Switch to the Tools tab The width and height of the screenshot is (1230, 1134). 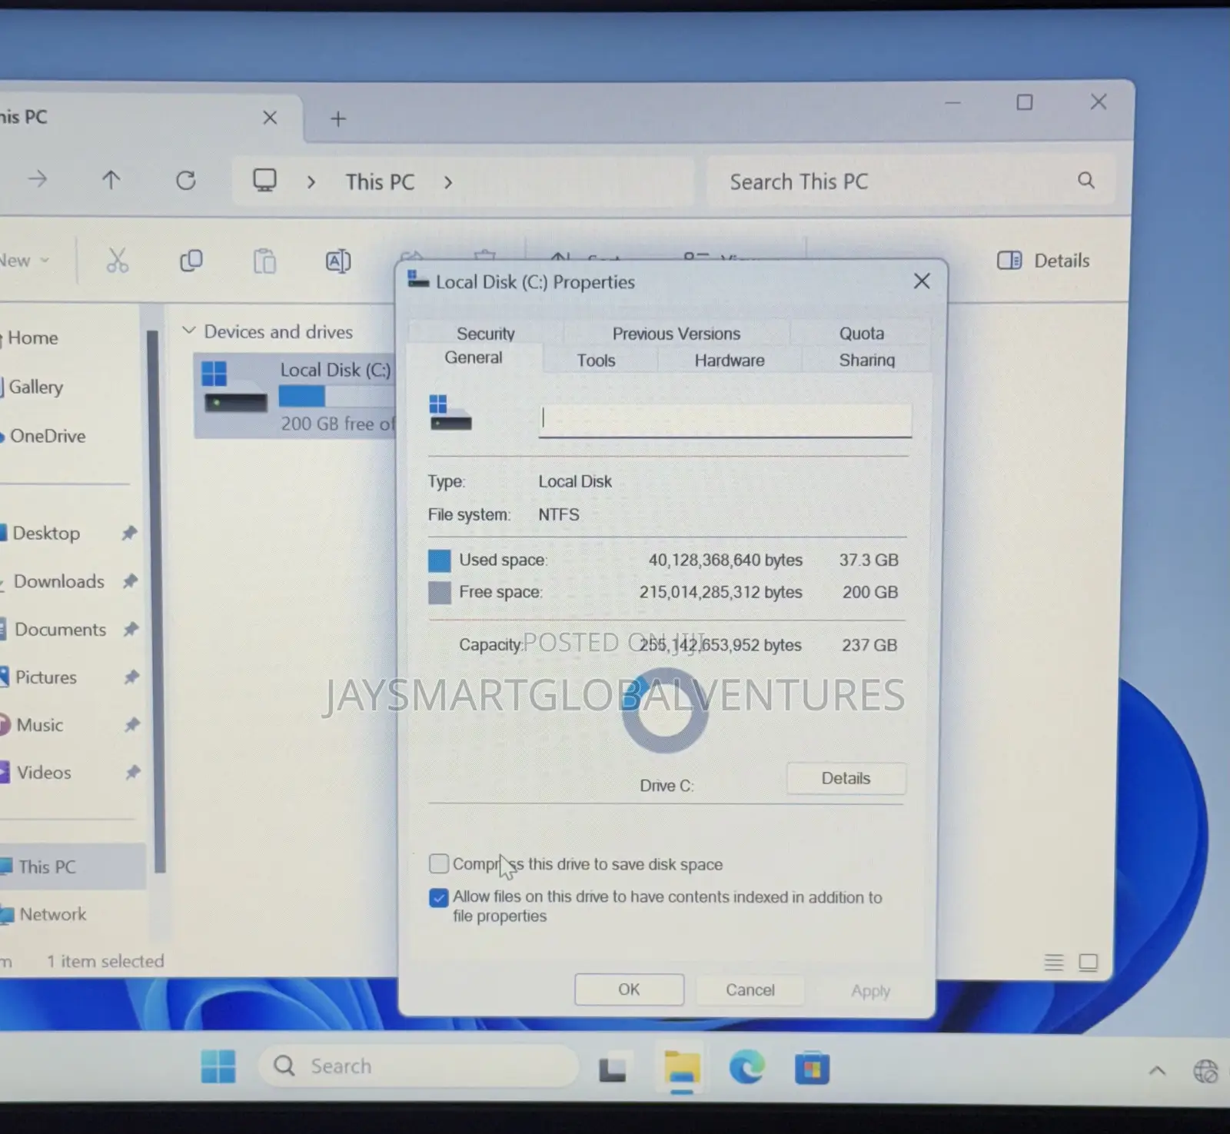tap(597, 360)
